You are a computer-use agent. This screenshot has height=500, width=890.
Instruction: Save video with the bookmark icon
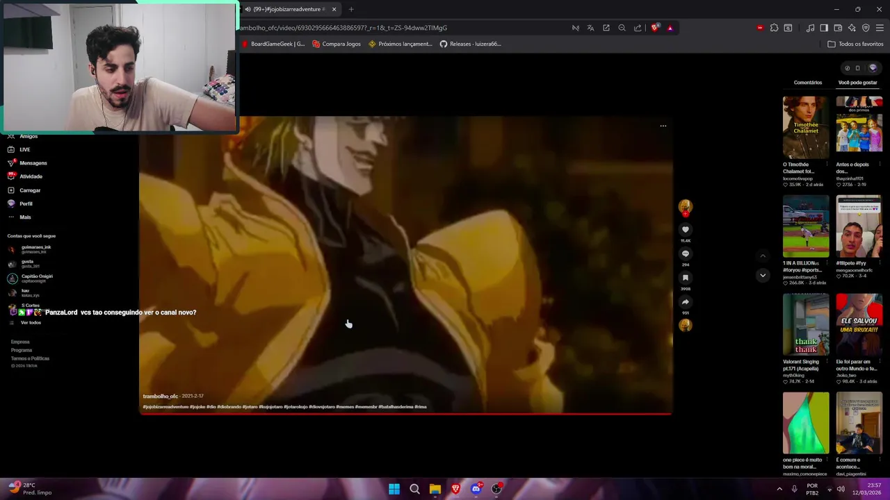tap(685, 278)
